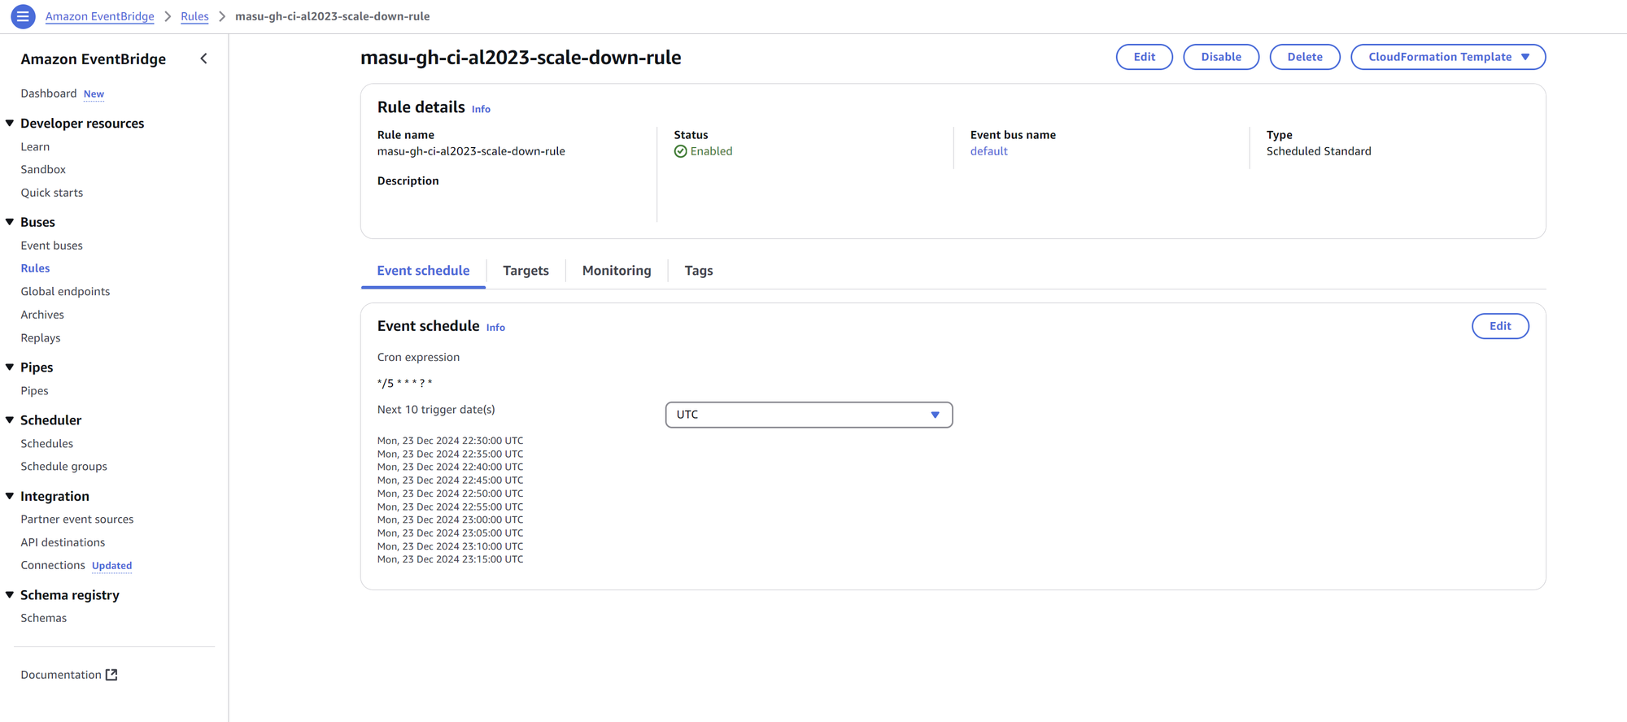
Task: Switch to the Targets tab
Action: (526, 271)
